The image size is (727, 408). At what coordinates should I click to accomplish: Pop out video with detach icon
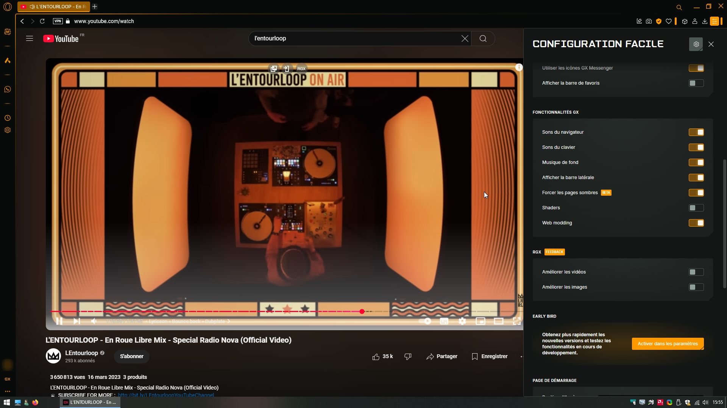click(273, 69)
